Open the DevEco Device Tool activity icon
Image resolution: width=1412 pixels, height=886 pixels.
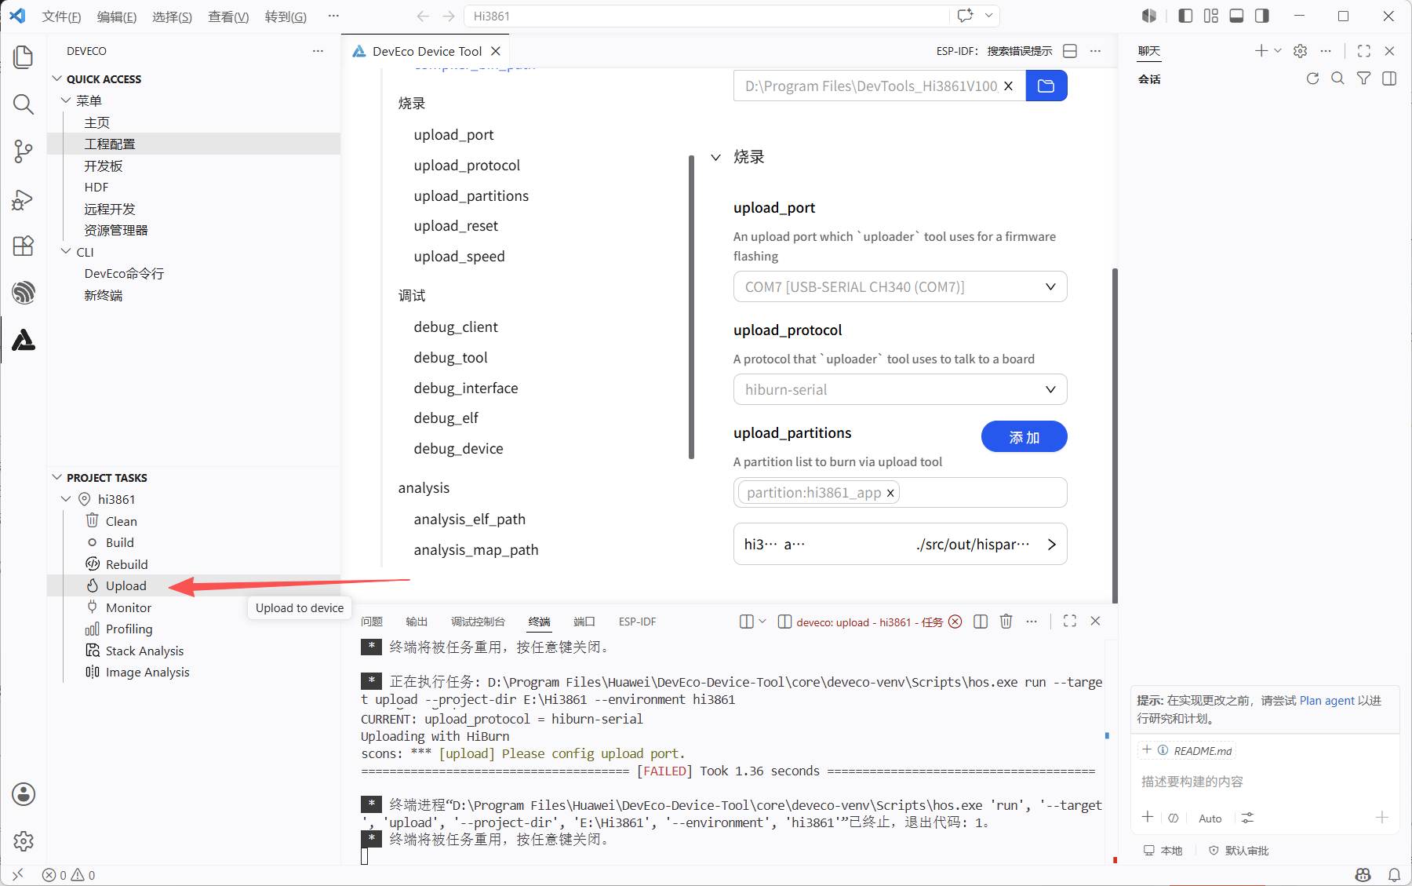(x=24, y=340)
